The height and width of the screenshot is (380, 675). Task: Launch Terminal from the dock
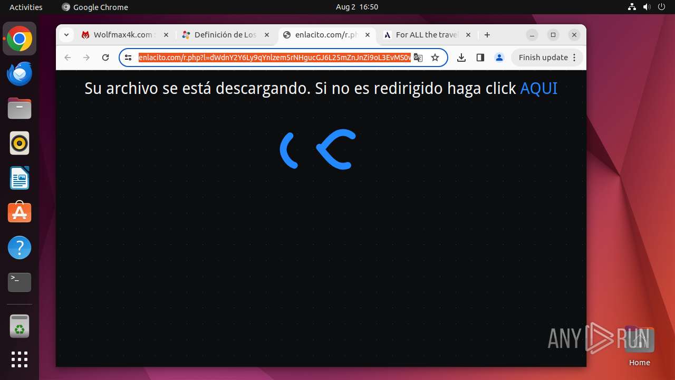click(20, 282)
